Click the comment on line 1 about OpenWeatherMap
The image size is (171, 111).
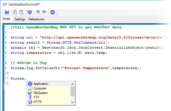coord(67,27)
